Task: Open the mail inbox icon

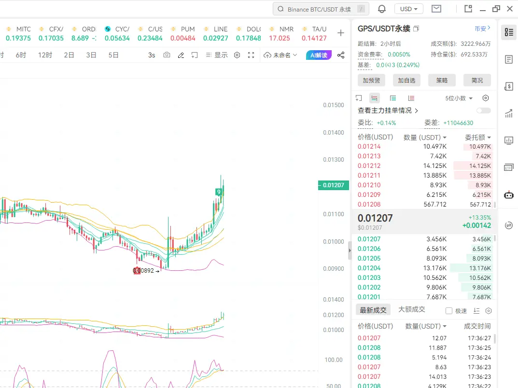Action: 436,9
